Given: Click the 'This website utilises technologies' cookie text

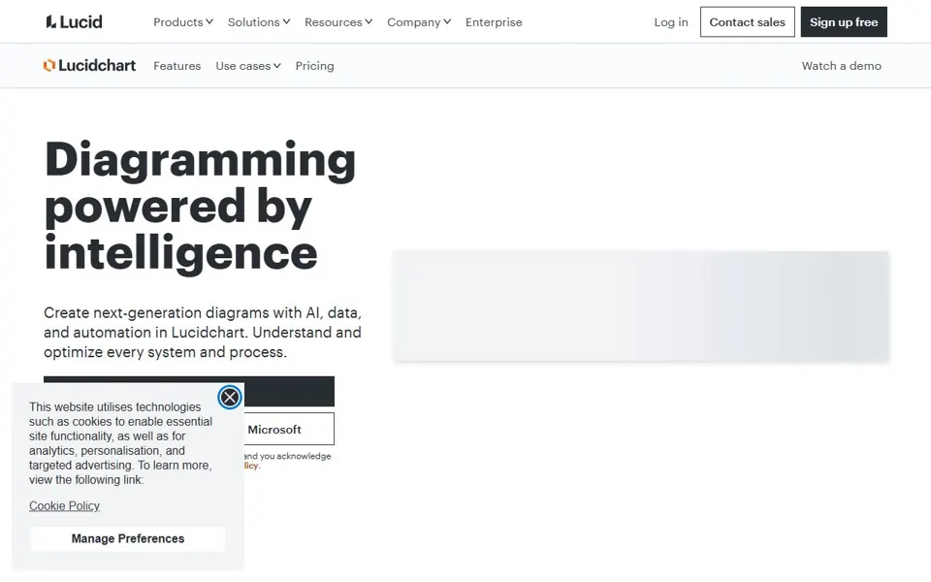Looking at the screenshot, I should [120, 443].
